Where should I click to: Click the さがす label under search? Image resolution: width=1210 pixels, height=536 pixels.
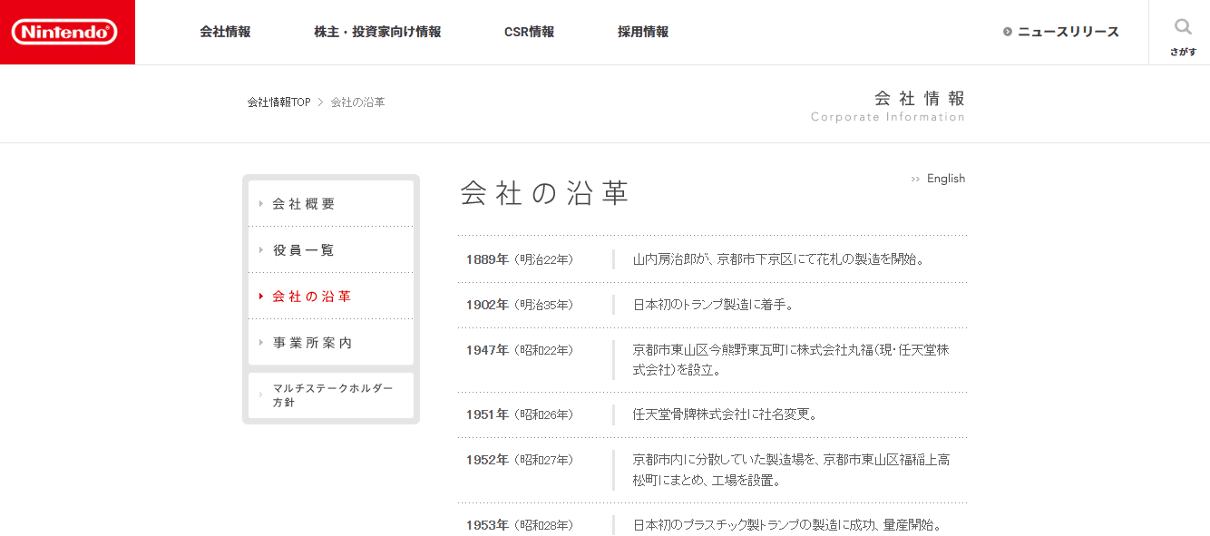point(1183,52)
